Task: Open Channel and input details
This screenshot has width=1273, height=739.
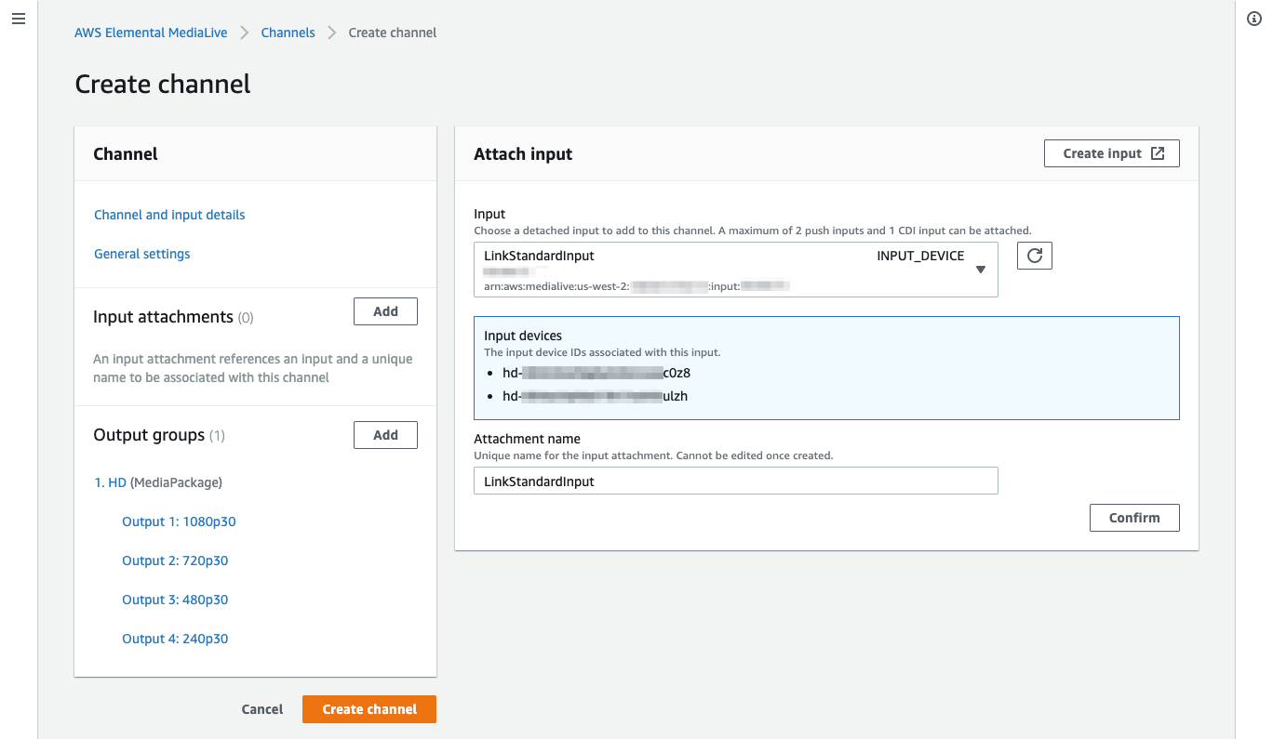Action: point(168,214)
